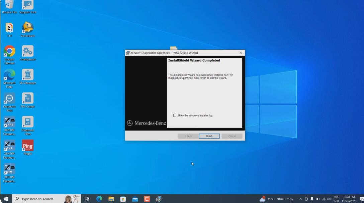This screenshot has width=364, height=203.
Task: Select PingID desktop icon
Action: 28,148
